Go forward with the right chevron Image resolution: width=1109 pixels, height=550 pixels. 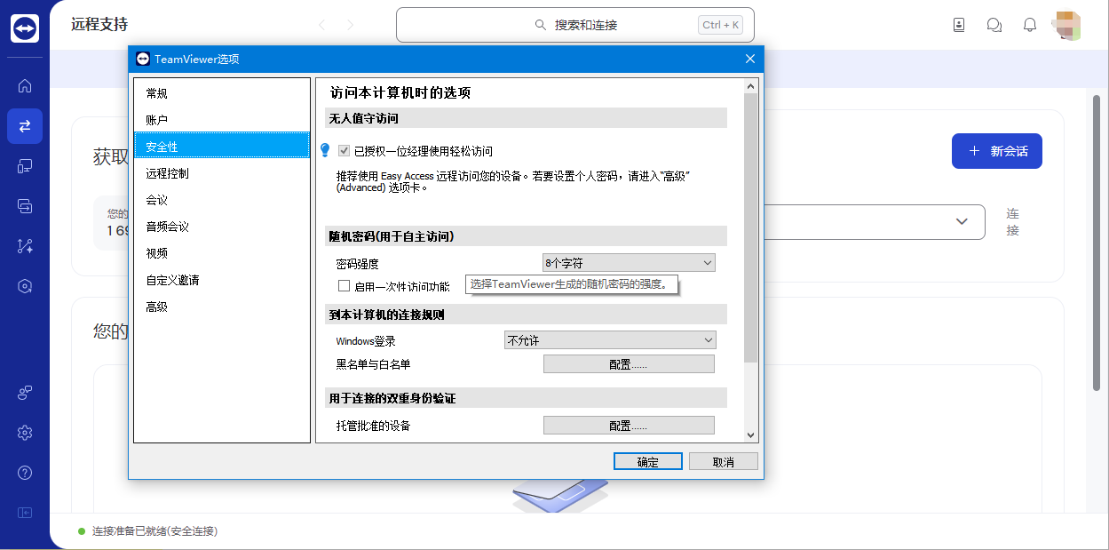coord(351,25)
